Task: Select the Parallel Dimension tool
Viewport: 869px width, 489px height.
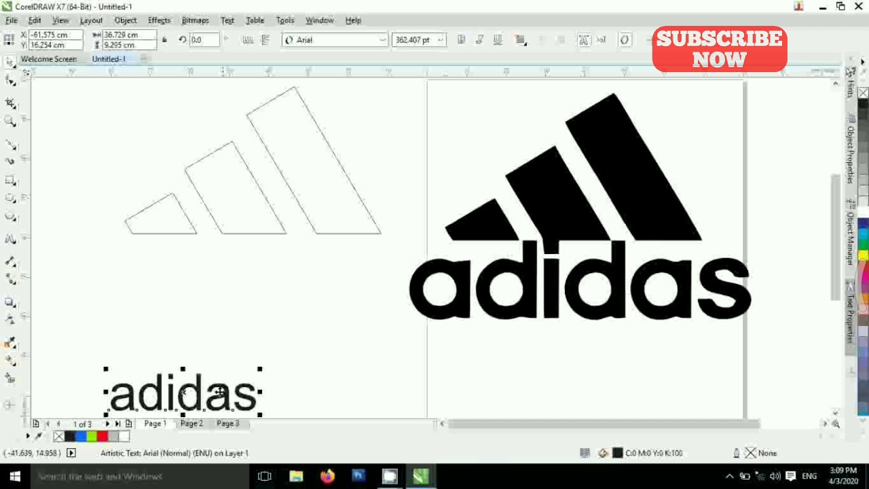Action: [x=10, y=261]
